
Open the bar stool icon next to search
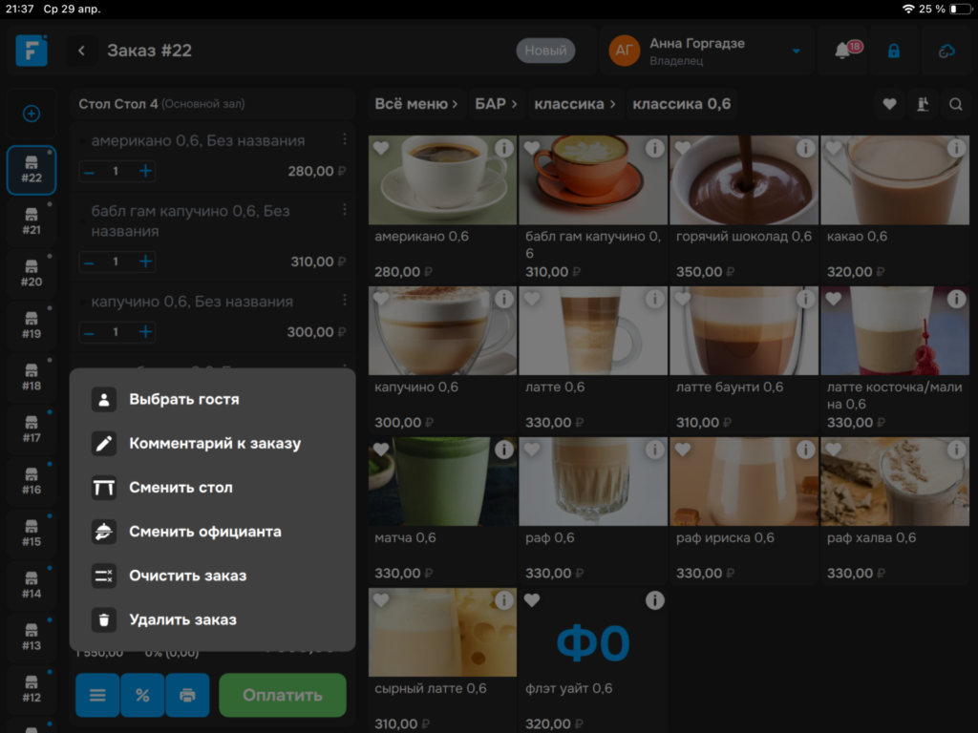(924, 104)
